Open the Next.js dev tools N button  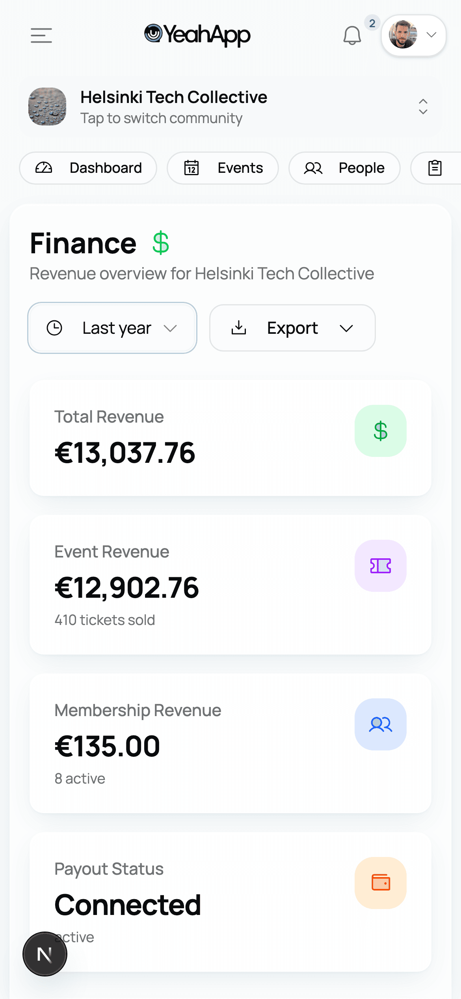[x=45, y=954]
